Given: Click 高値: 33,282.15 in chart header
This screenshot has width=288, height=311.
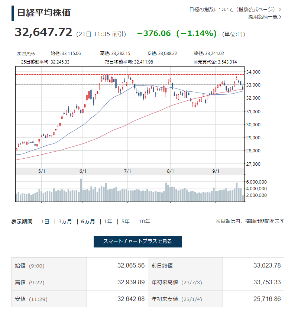Looking at the screenshot, I should [115, 54].
